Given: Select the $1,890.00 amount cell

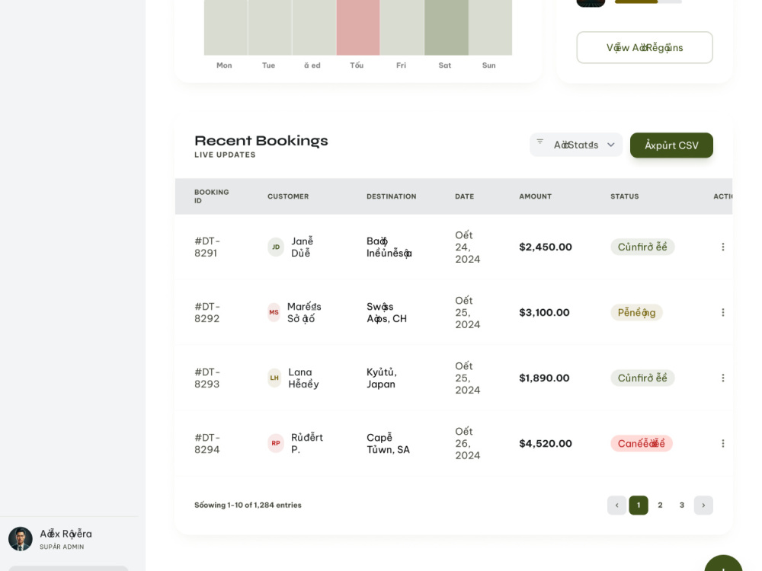Looking at the screenshot, I should click(x=544, y=378).
